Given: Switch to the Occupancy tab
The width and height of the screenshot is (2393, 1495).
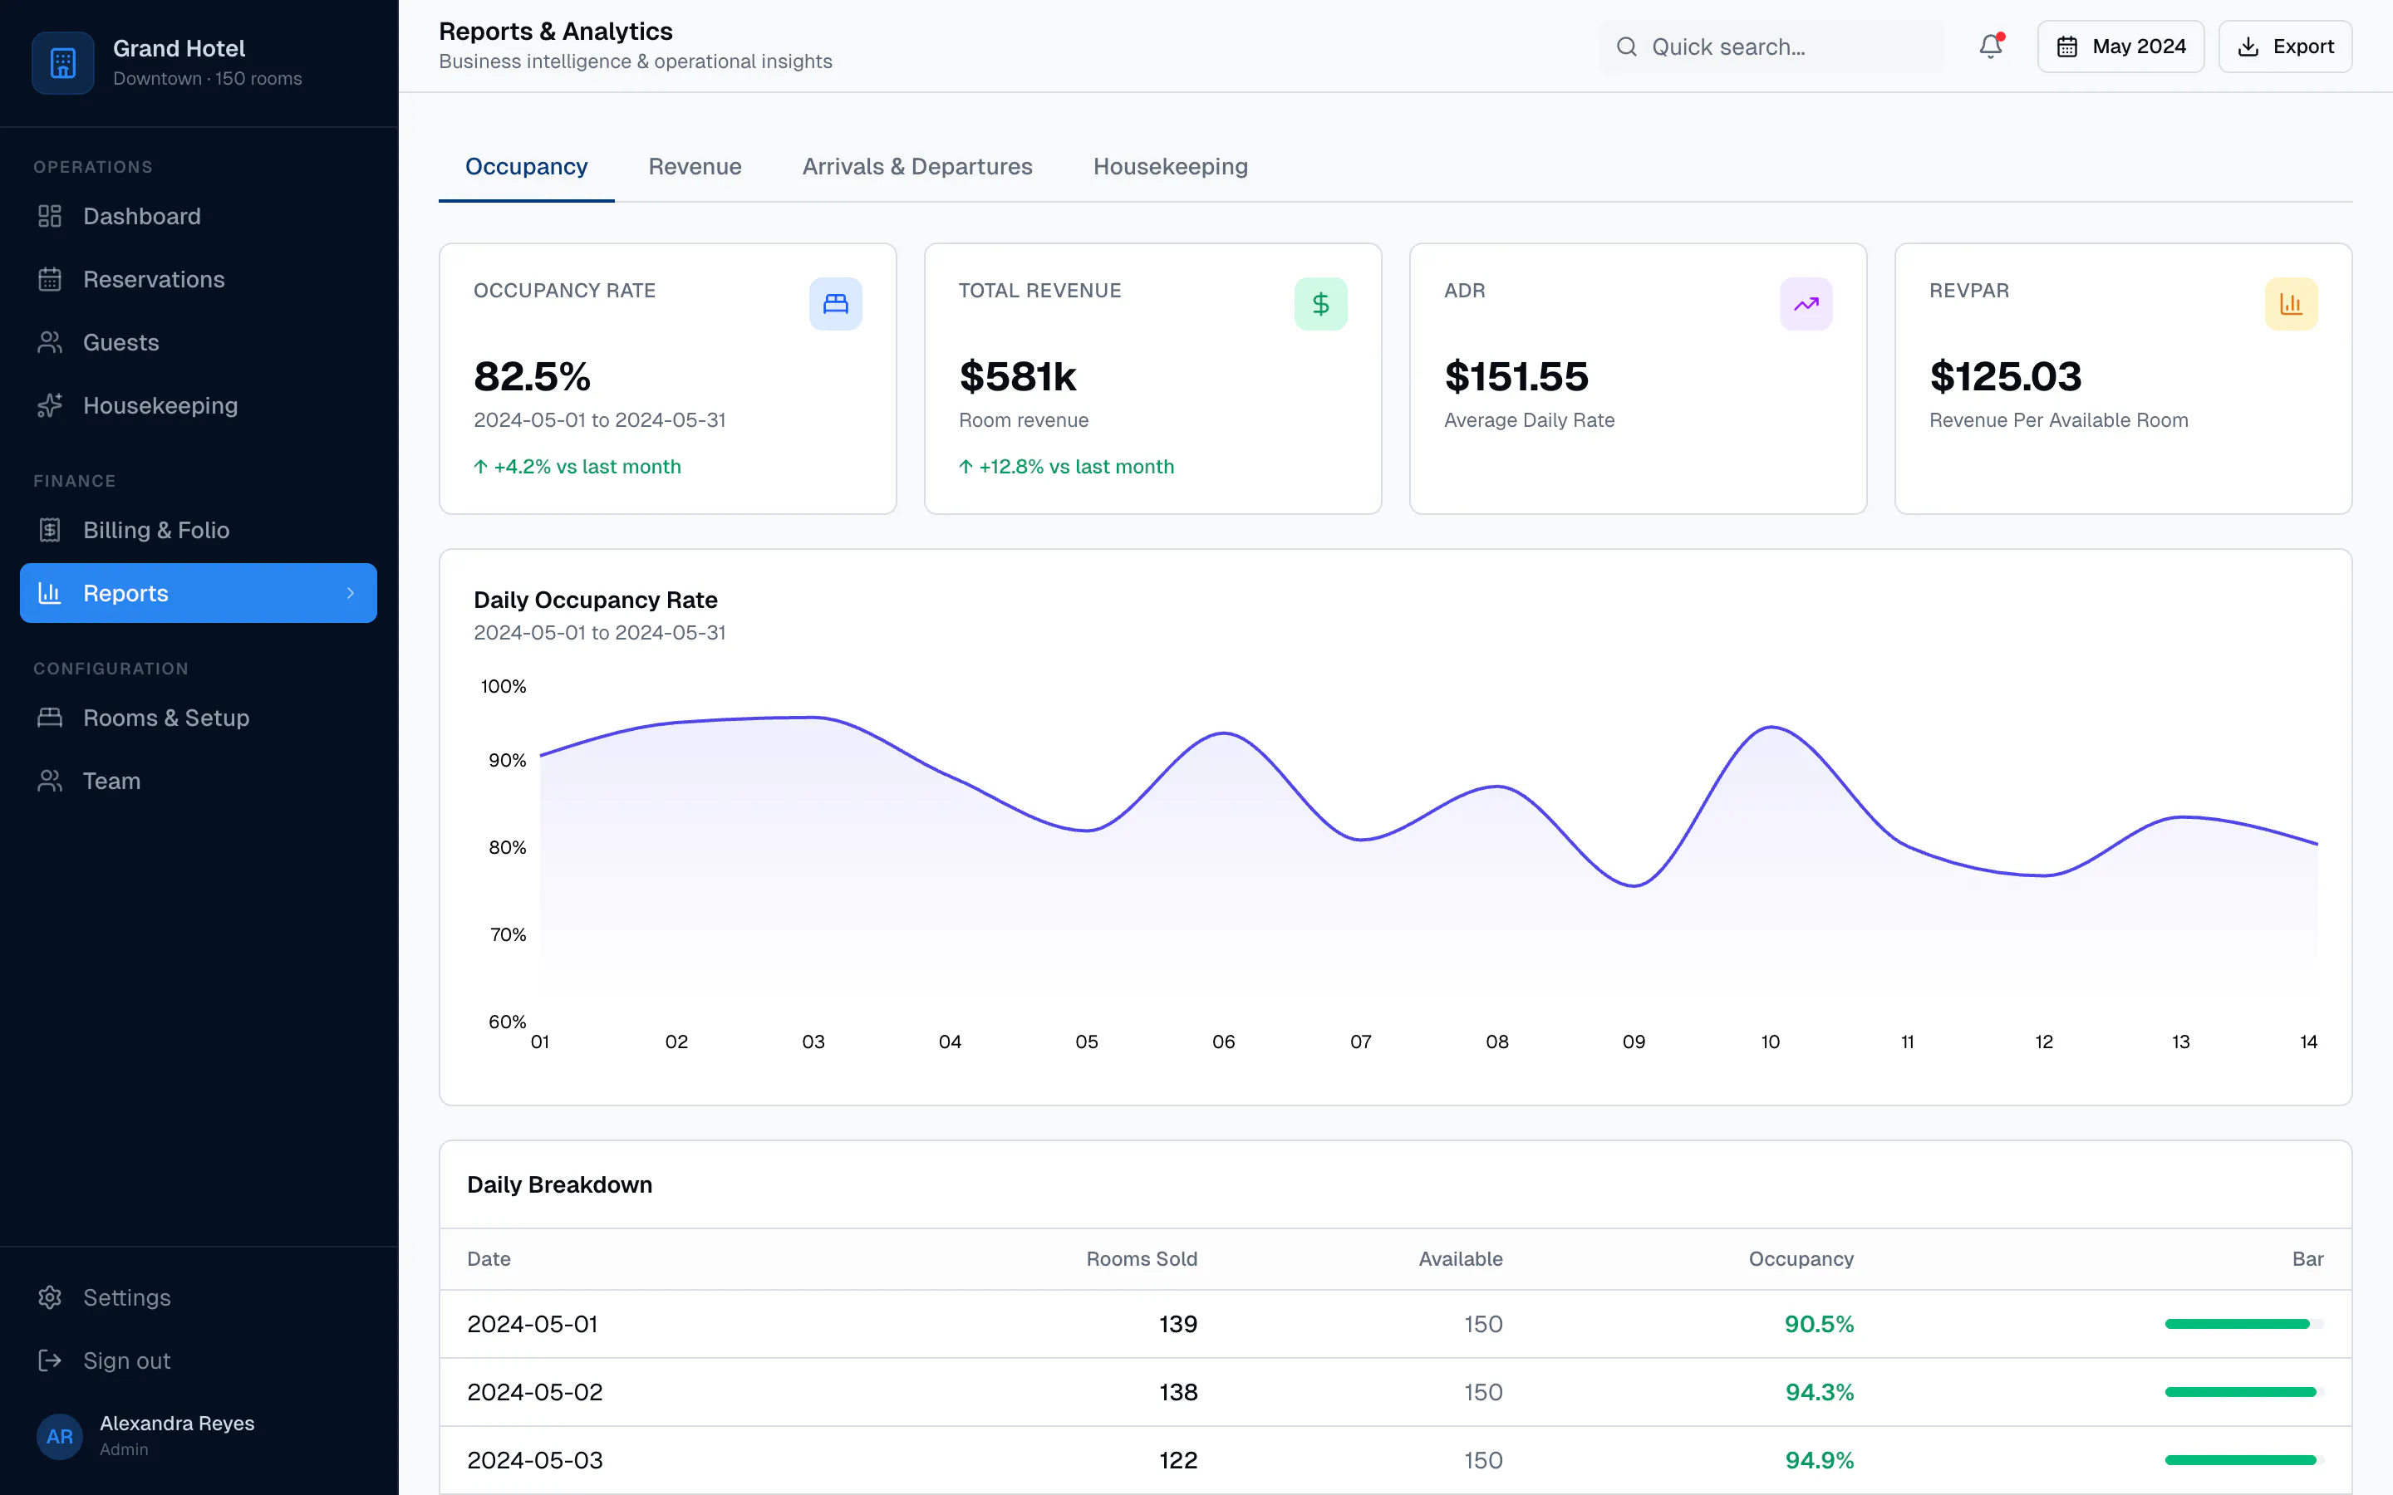Looking at the screenshot, I should (x=526, y=166).
